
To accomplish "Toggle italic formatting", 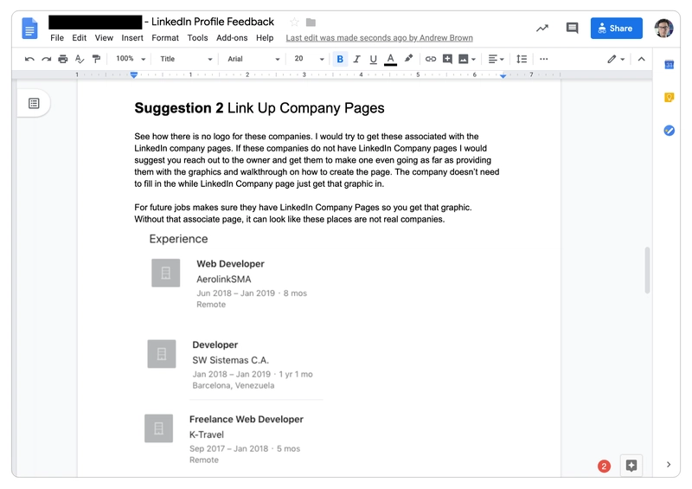I will click(x=356, y=59).
